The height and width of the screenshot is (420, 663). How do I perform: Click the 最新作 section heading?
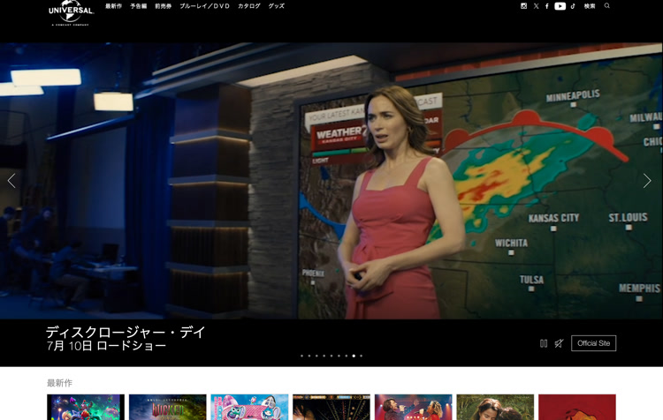(x=59, y=383)
